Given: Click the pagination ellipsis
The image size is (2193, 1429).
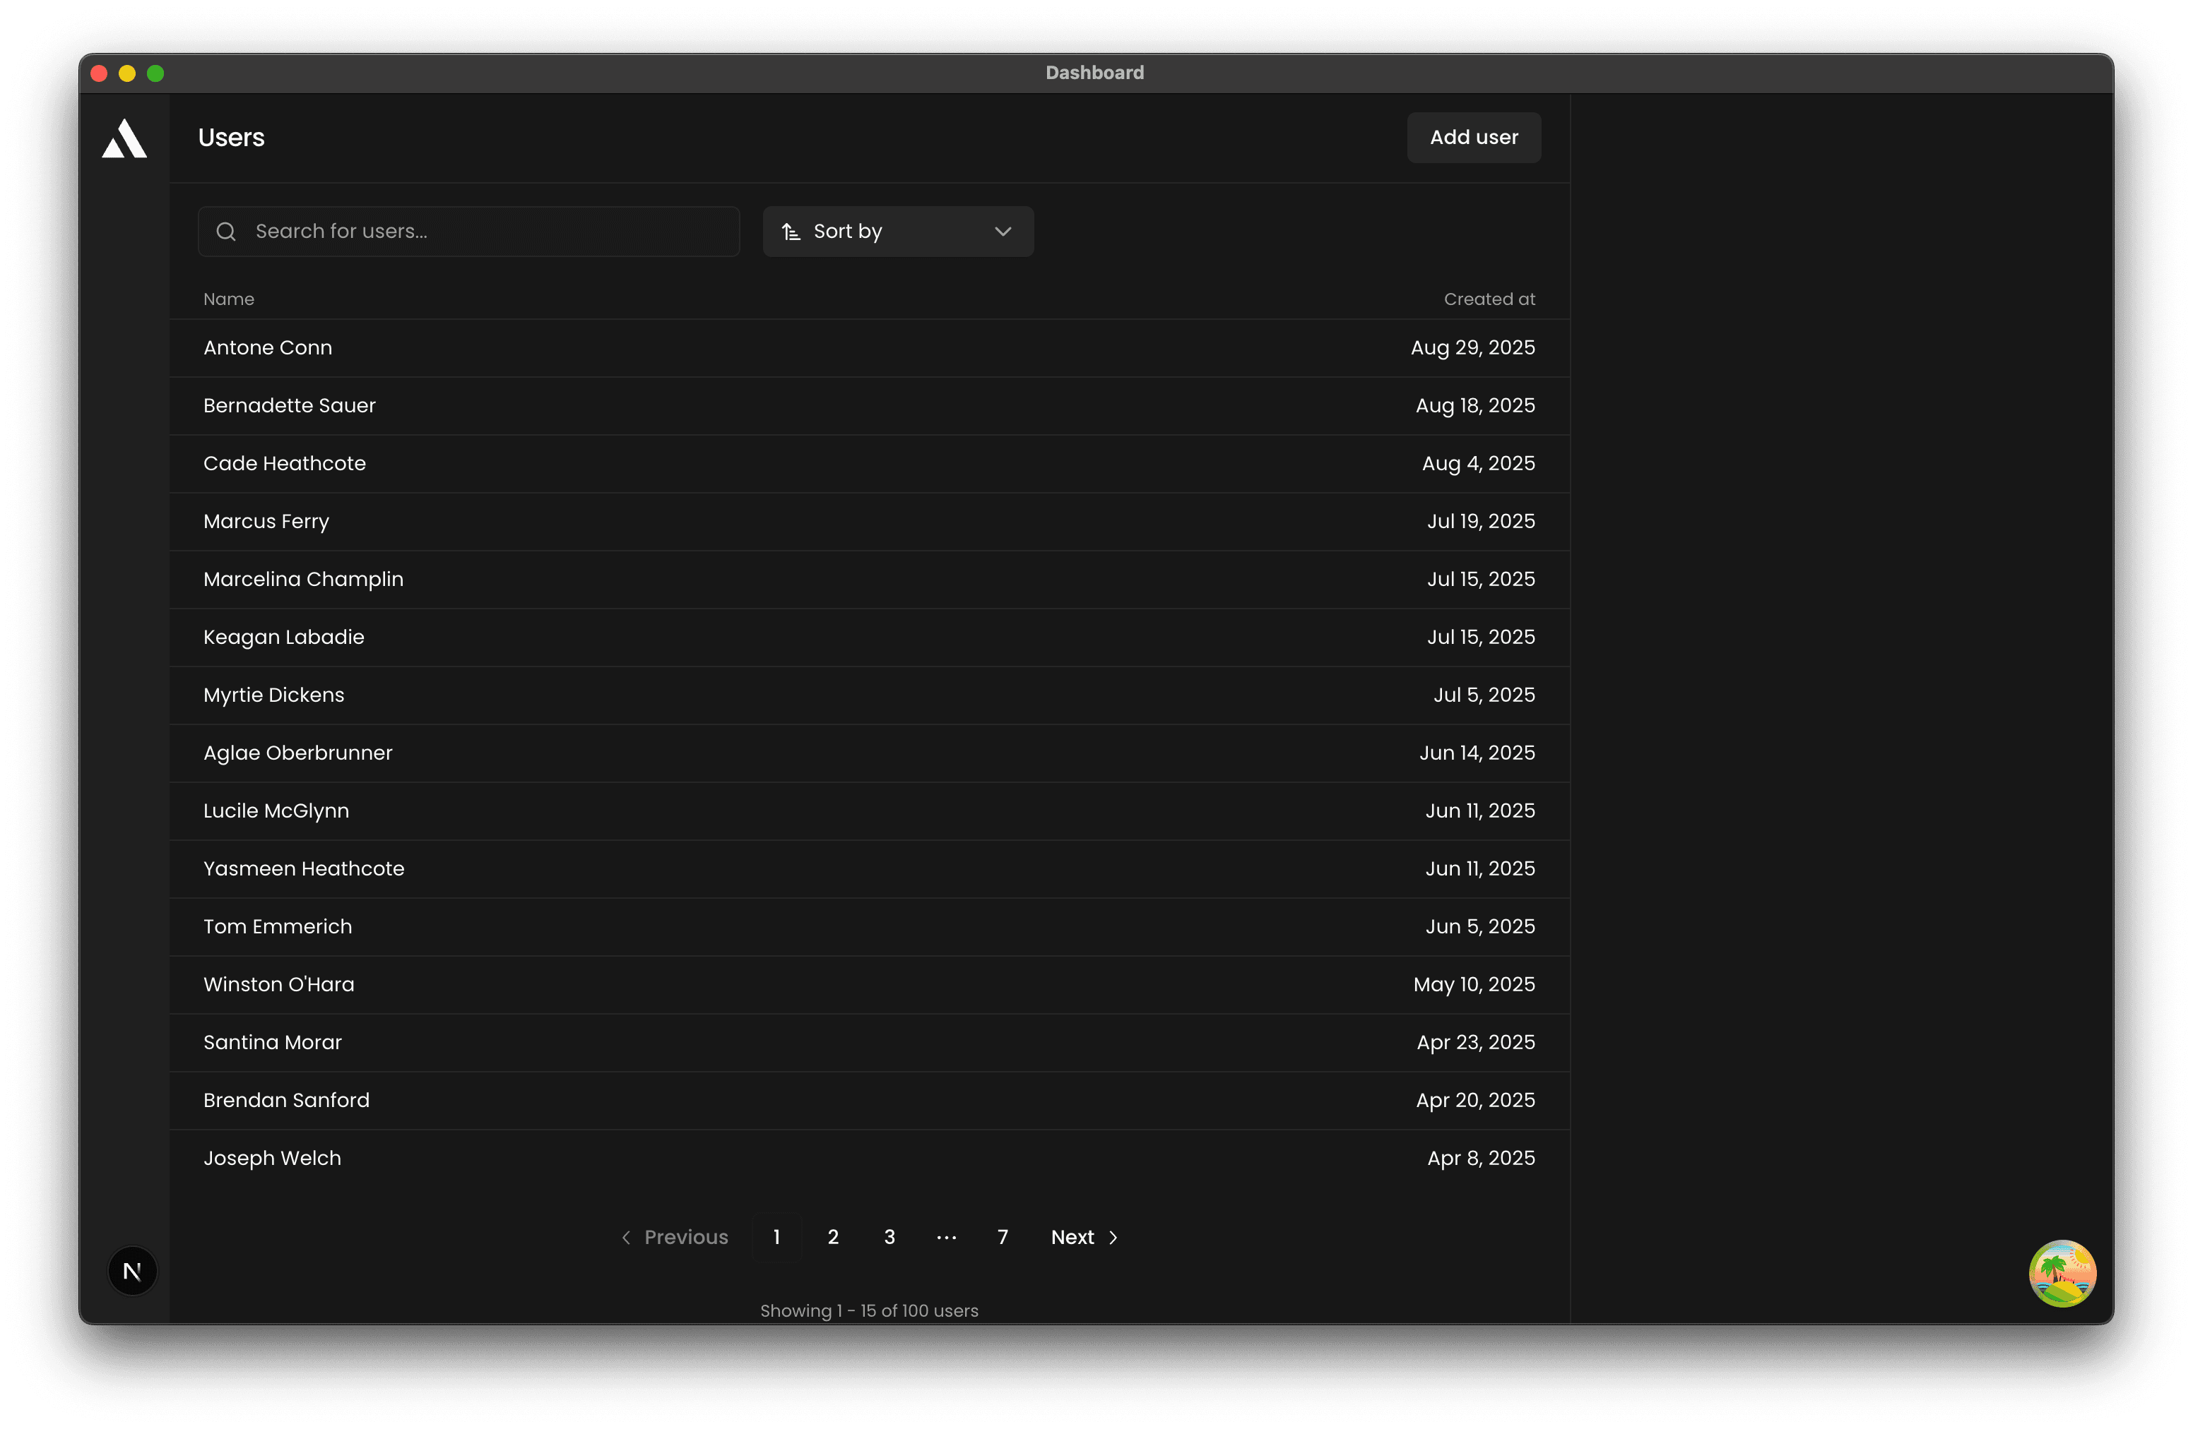Looking at the screenshot, I should tap(946, 1238).
